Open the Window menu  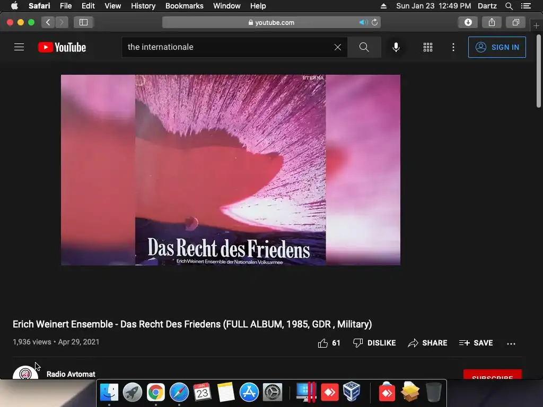click(x=226, y=6)
